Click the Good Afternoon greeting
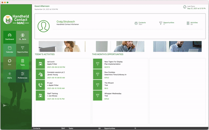The height and width of the screenshot is (130, 209). point(42,6)
